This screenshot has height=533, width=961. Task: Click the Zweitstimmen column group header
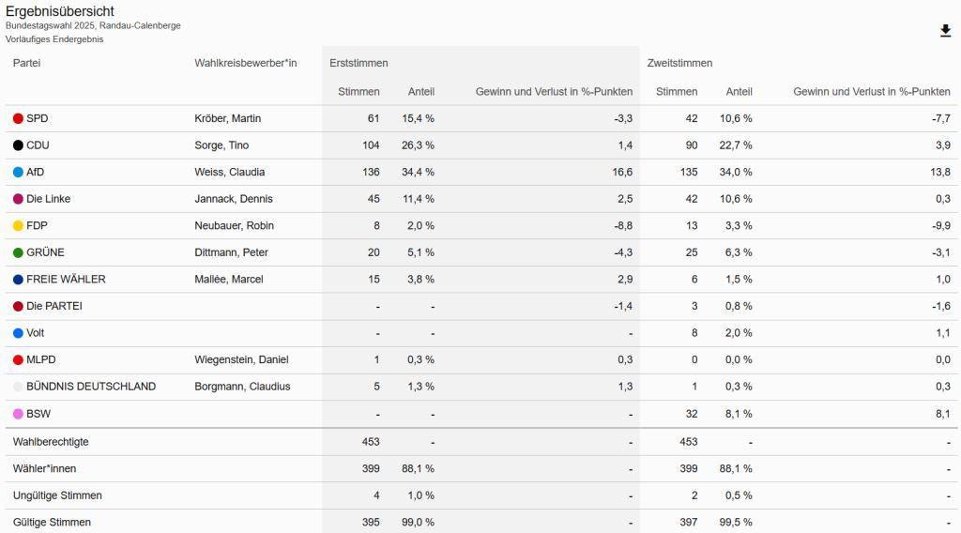pyautogui.click(x=679, y=63)
